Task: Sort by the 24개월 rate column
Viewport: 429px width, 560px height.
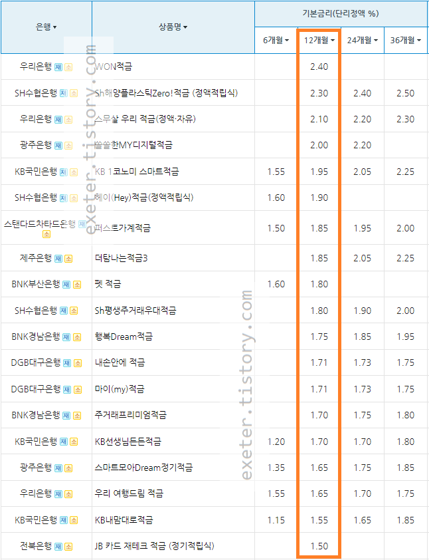Action: pos(363,41)
